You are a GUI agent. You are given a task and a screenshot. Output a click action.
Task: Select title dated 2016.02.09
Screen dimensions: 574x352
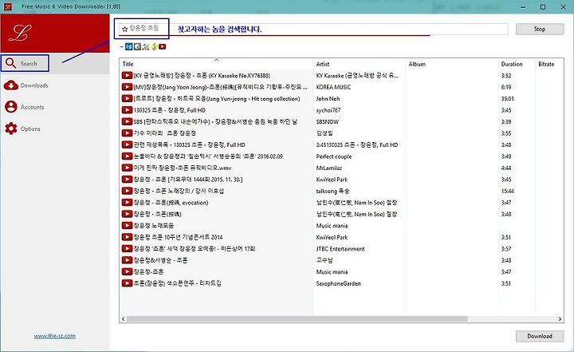208,156
